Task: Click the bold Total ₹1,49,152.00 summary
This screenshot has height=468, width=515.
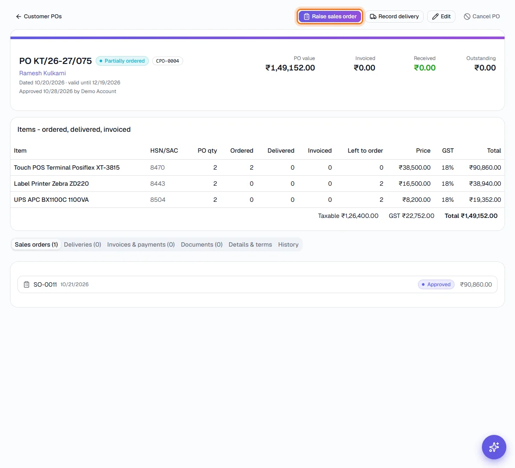Action: pos(471,216)
